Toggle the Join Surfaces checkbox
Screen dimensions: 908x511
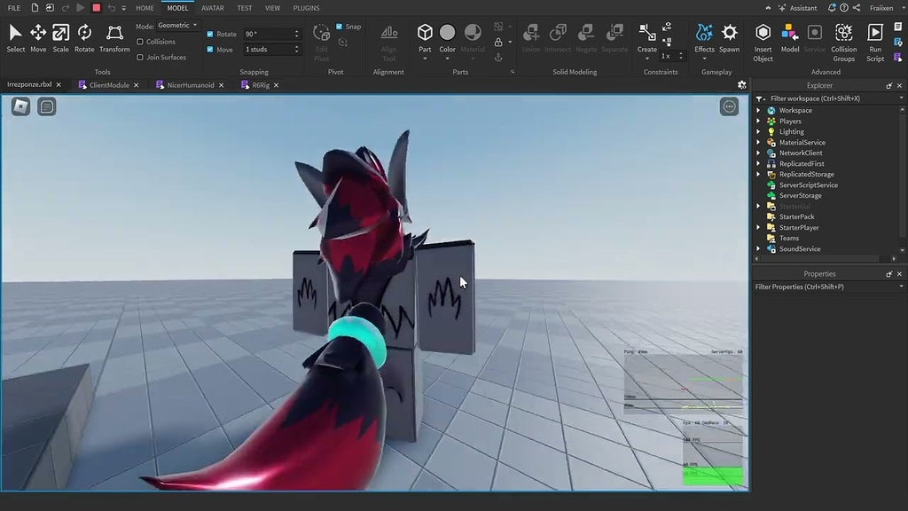pyautogui.click(x=142, y=57)
